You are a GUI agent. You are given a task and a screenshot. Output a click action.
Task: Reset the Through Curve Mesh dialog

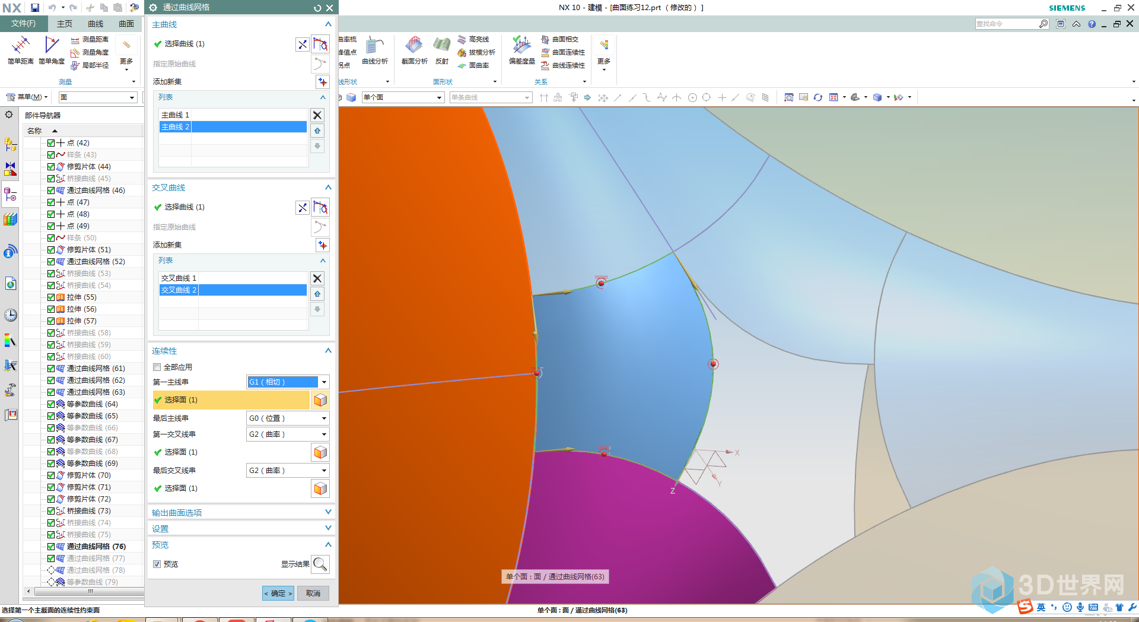coord(317,8)
